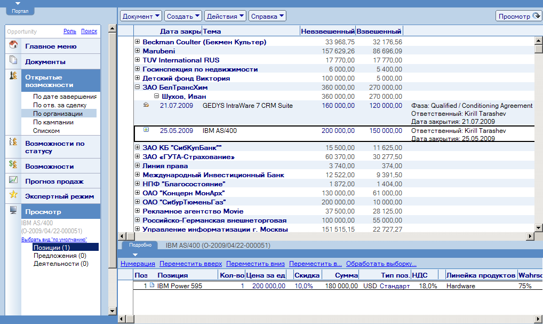Select the По кампании view
This screenshot has height=324, width=543.
coord(53,122)
